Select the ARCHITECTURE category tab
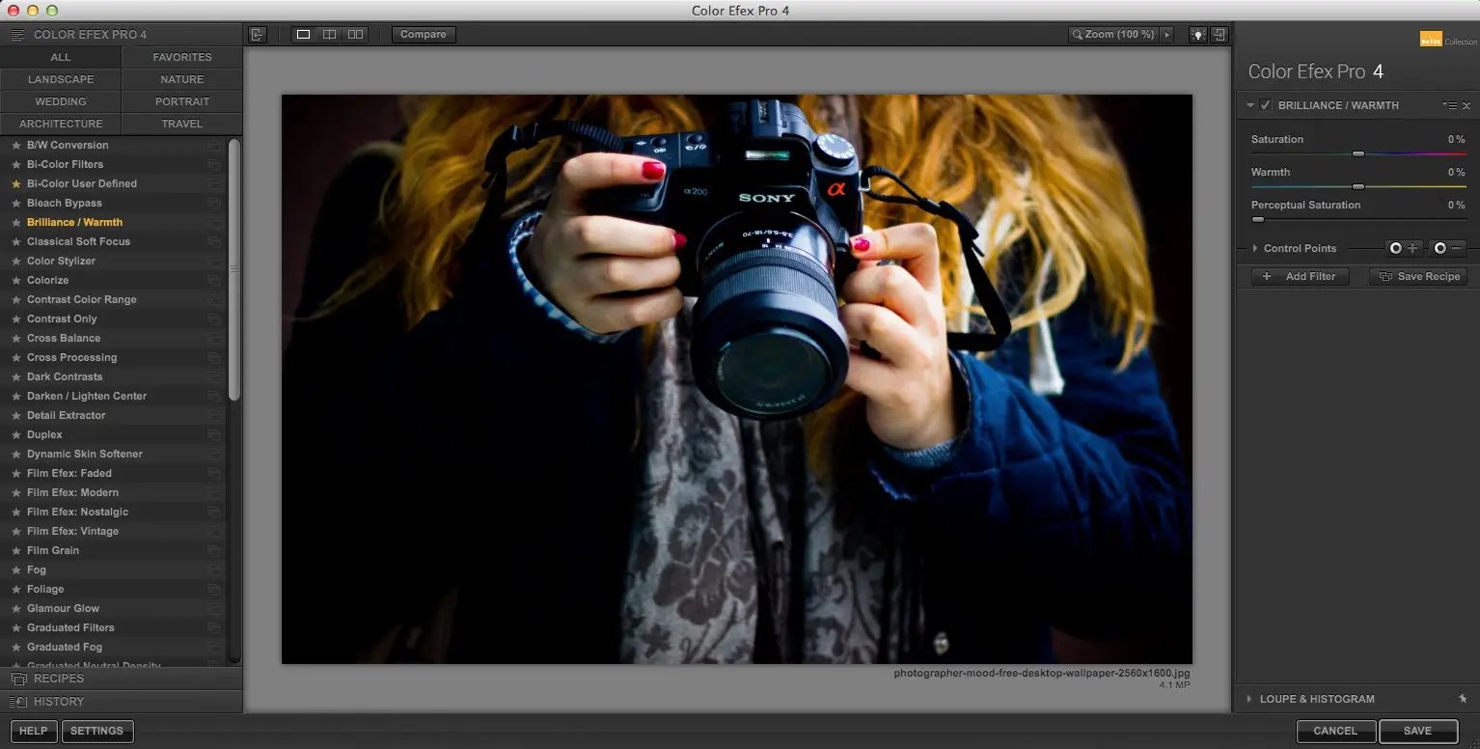 click(x=61, y=124)
